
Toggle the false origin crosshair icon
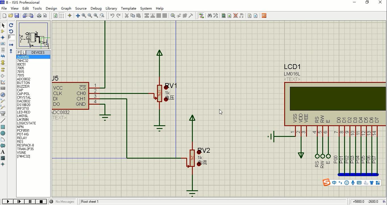point(70,16)
